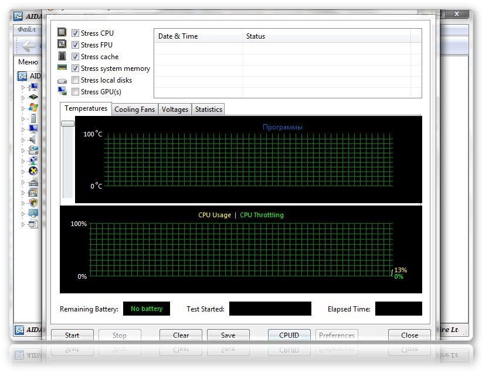This screenshot has height=373, width=482.
Task: Uncheck the Stress FPU checkbox
Action: click(x=75, y=45)
